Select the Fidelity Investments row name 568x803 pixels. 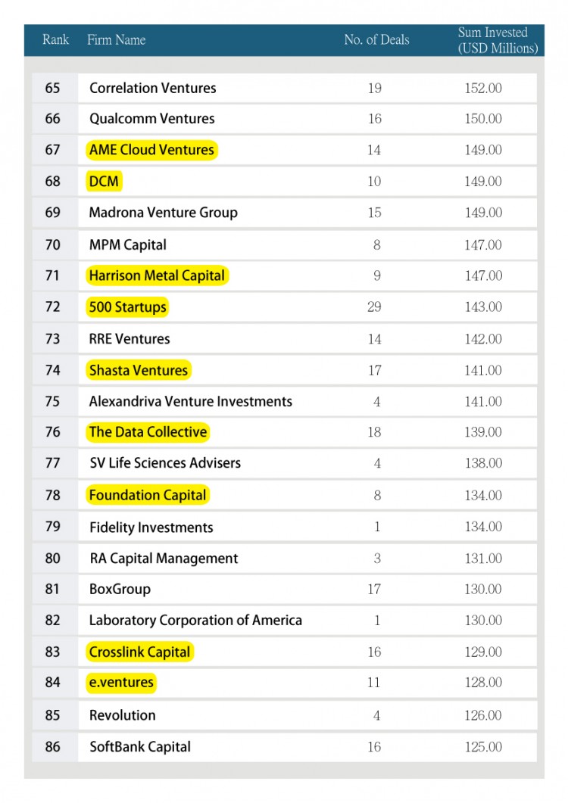tap(151, 528)
